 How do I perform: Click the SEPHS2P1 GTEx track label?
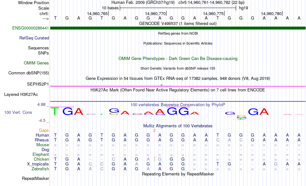point(38,84)
